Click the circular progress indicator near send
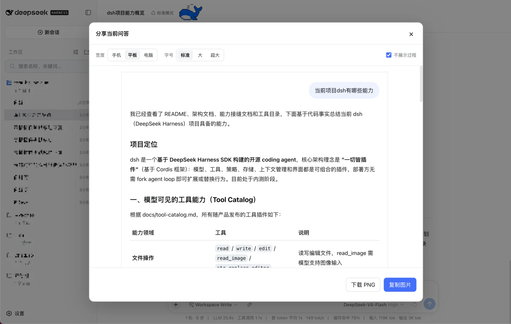The width and height of the screenshot is (511, 324). point(414,305)
